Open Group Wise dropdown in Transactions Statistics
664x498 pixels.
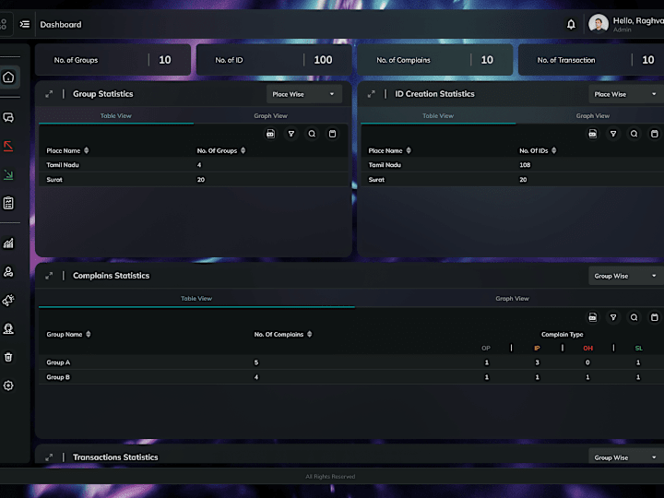[x=626, y=457]
